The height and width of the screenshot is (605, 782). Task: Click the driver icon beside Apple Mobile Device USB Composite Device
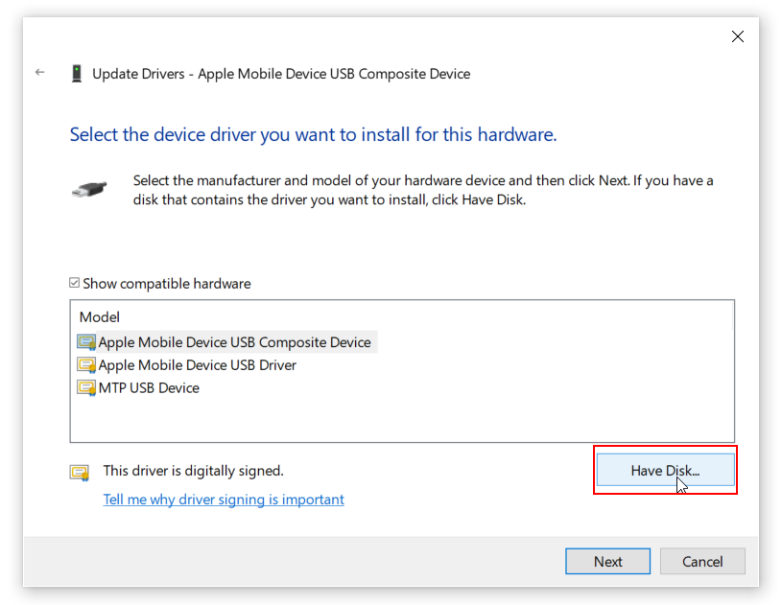(87, 341)
